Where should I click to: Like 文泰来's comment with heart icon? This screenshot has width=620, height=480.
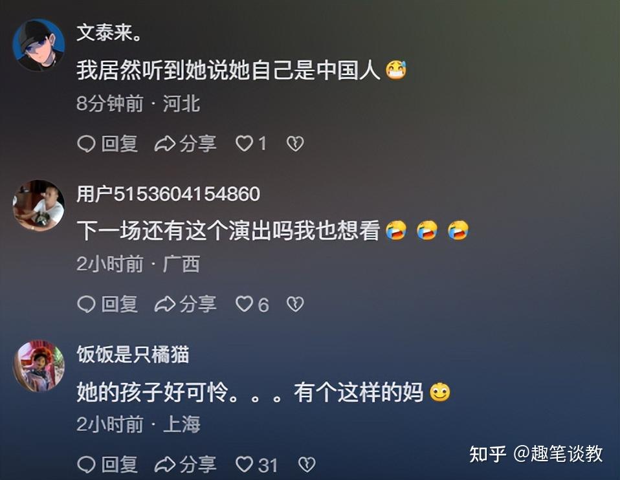251,144
